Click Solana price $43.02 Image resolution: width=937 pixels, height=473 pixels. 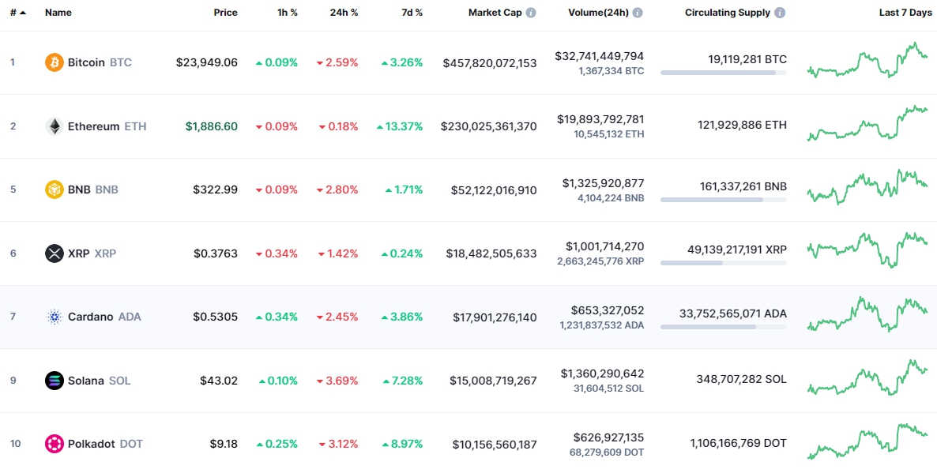coord(219,381)
